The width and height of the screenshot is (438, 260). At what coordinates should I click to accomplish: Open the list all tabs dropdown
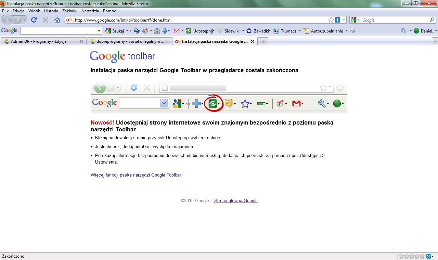pyautogui.click(x=435, y=41)
